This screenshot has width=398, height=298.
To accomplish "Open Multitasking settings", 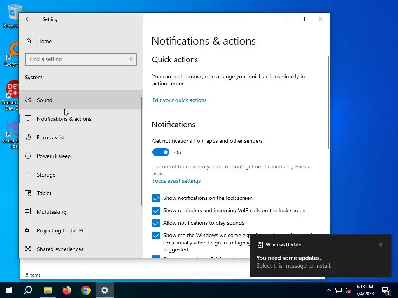I will click(x=81, y=212).
